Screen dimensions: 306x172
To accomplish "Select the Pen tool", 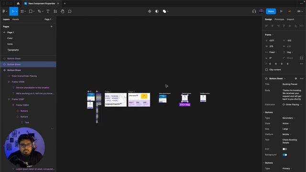I will (39, 11).
